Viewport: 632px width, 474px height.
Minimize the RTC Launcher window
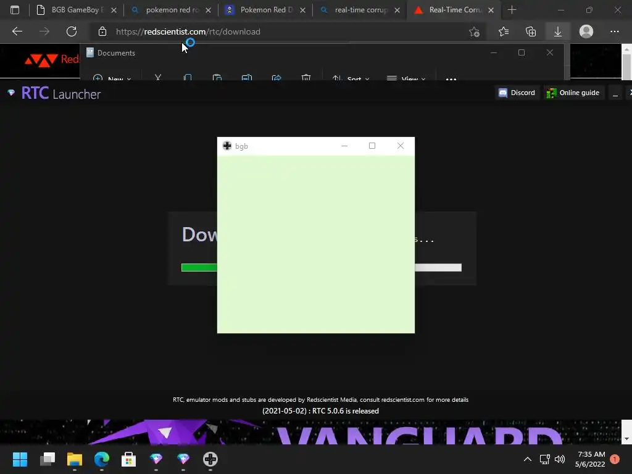pyautogui.click(x=615, y=94)
